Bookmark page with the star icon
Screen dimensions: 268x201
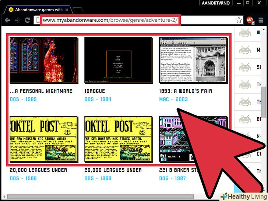tap(239, 20)
